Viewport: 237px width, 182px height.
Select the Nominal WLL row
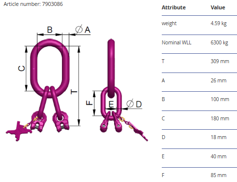tap(199, 42)
